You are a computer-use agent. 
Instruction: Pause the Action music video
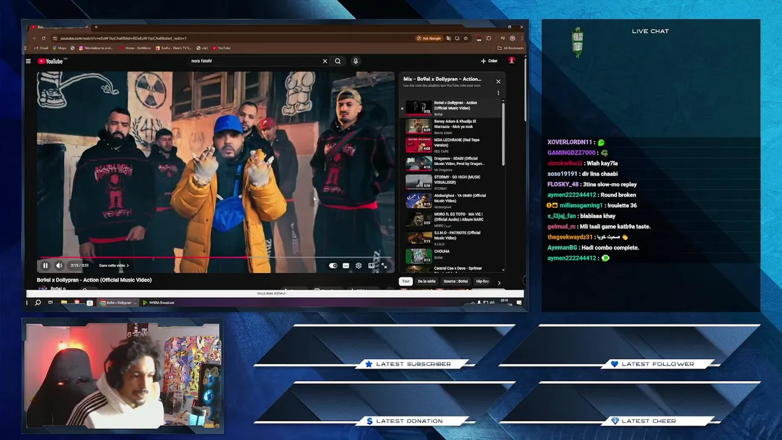45,265
